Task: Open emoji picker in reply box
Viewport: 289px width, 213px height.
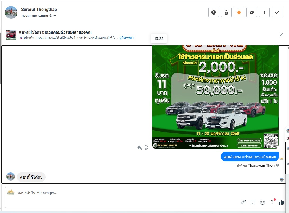Action: [263, 202]
